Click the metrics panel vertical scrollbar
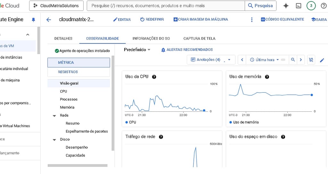 (x=113, y=103)
